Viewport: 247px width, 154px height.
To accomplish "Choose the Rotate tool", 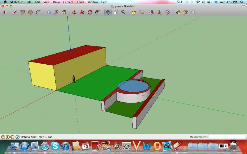I will coord(90,12).
